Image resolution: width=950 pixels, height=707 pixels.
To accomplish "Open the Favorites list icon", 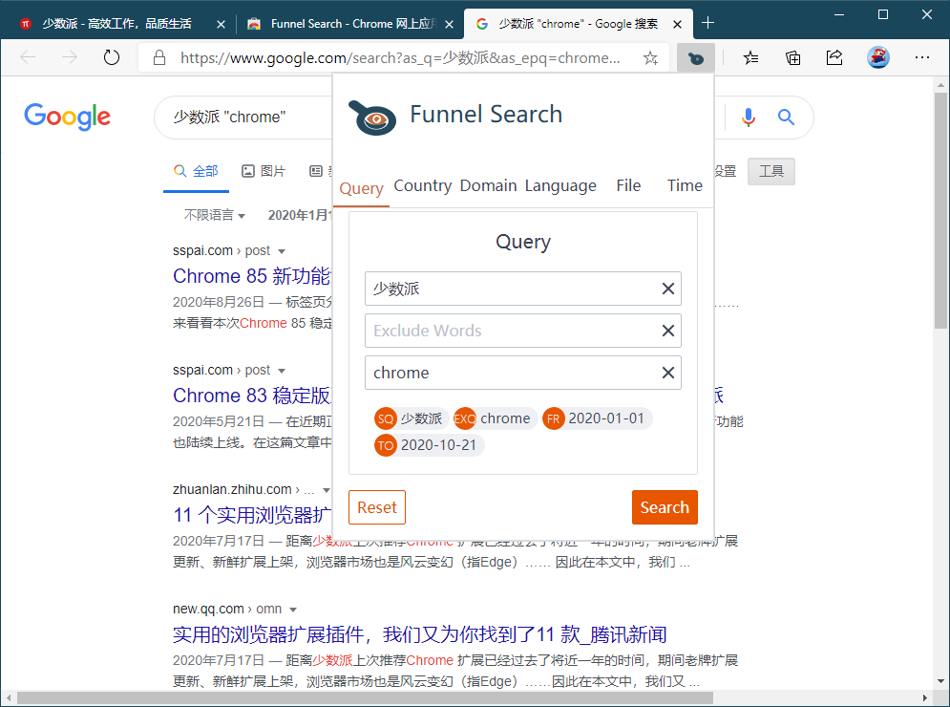I will (x=751, y=57).
